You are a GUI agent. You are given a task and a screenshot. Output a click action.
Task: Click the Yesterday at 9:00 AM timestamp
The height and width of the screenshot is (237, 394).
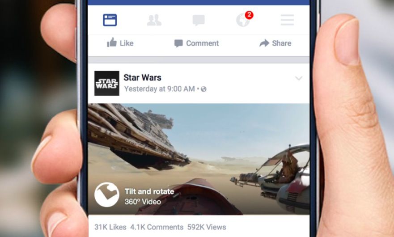(160, 89)
